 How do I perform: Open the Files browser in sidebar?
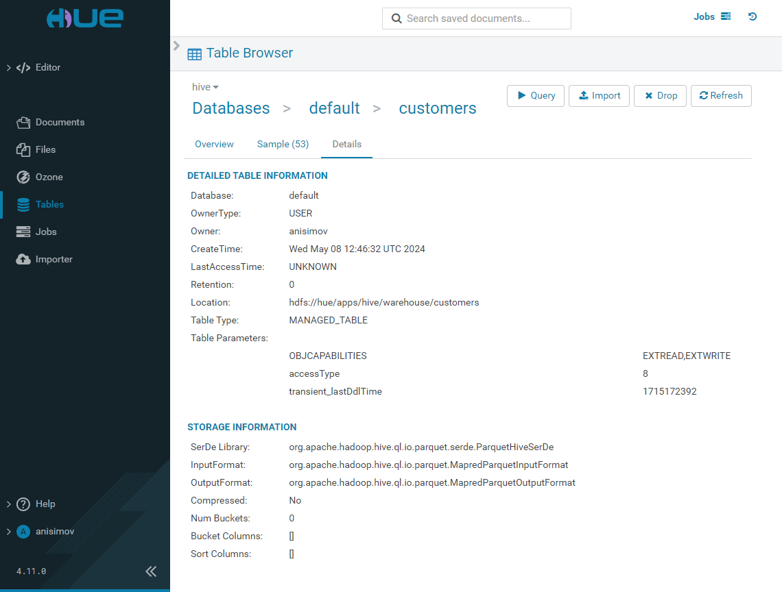coord(45,149)
